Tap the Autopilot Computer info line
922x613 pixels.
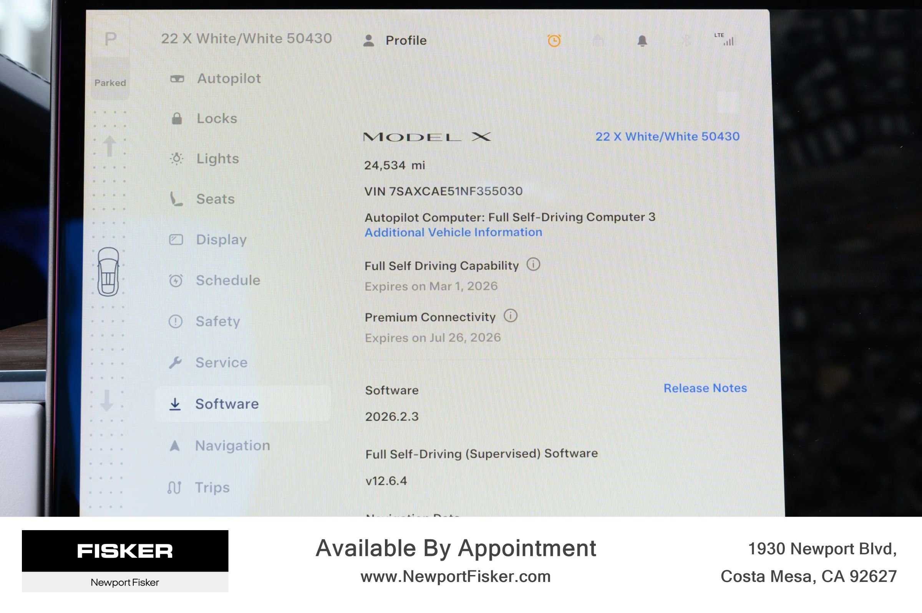510,217
